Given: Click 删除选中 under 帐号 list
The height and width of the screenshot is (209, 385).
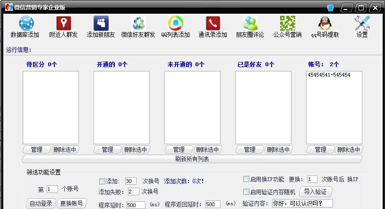Looking at the screenshot, I should point(349,149).
